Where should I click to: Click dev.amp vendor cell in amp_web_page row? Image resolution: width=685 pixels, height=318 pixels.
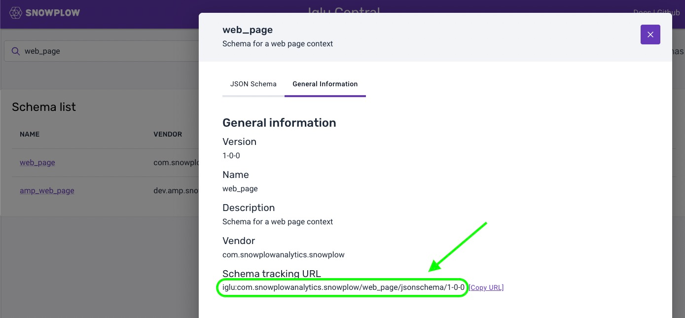176,190
